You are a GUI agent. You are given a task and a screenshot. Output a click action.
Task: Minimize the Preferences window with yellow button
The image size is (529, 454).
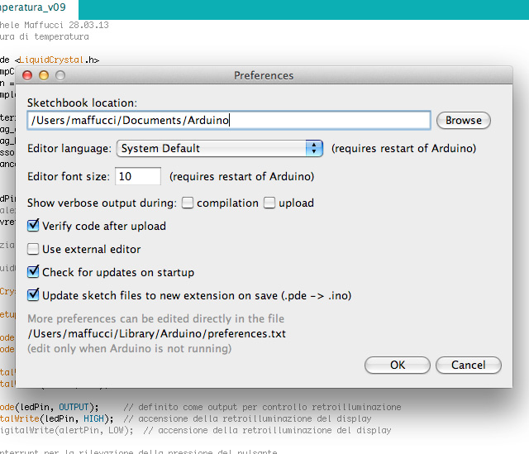pos(45,75)
